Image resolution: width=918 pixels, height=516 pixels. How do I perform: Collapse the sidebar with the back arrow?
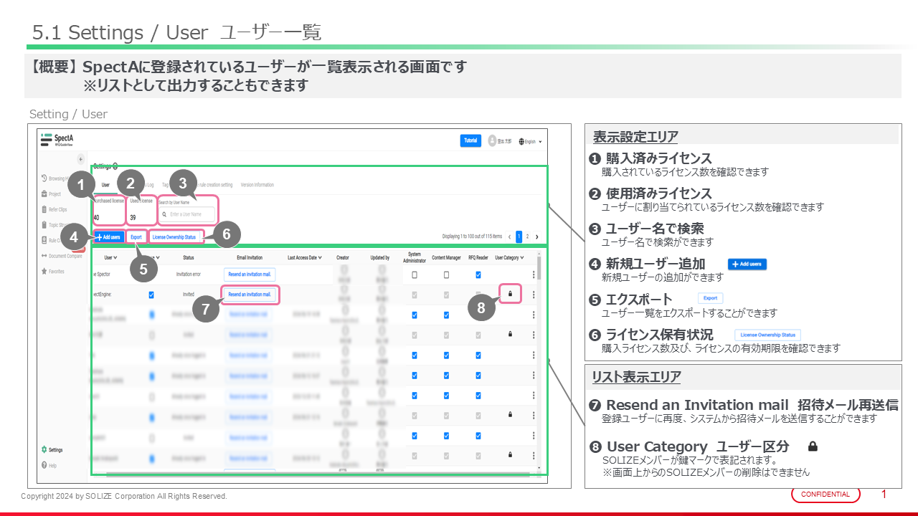tap(80, 158)
